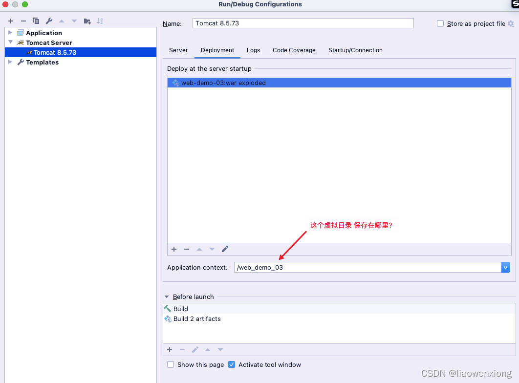Screen dimensions: 519x383
Task: Click the Application tree item icon
Action: point(21,33)
